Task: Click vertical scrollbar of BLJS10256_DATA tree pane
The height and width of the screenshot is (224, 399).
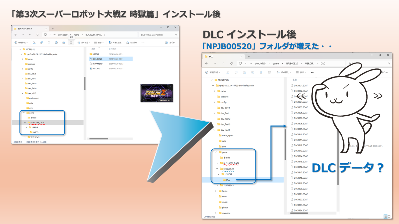Action: pos(85,83)
